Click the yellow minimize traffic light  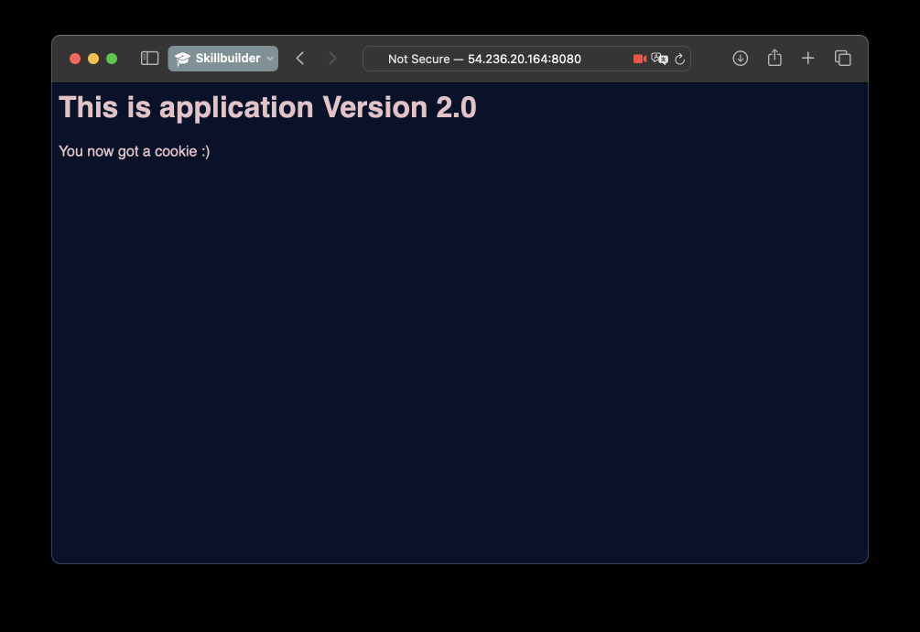point(92,58)
